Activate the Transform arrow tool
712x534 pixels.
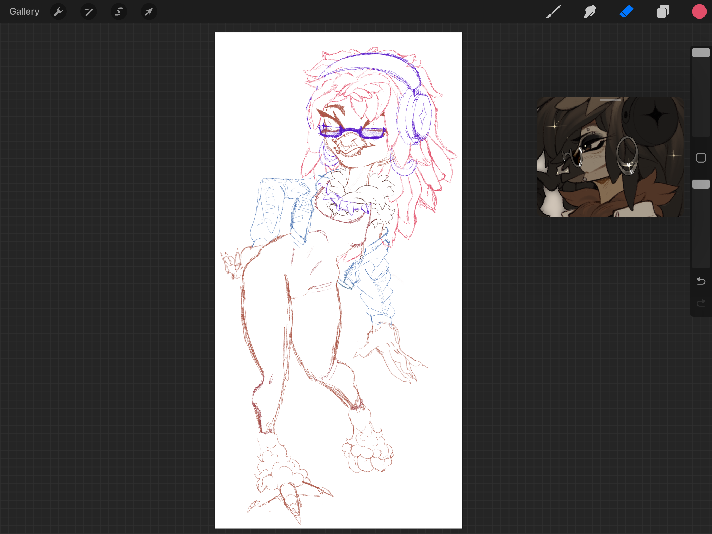tap(149, 12)
